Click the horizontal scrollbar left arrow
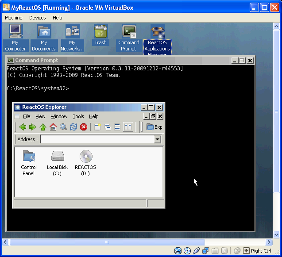Screen dimensions: 282x257 pyautogui.click(x=5, y=242)
